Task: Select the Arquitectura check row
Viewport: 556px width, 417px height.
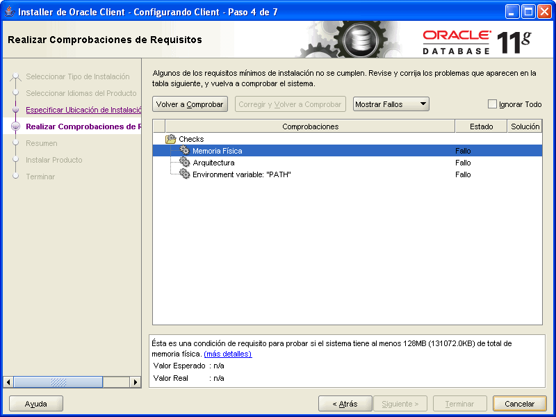Action: coord(347,163)
